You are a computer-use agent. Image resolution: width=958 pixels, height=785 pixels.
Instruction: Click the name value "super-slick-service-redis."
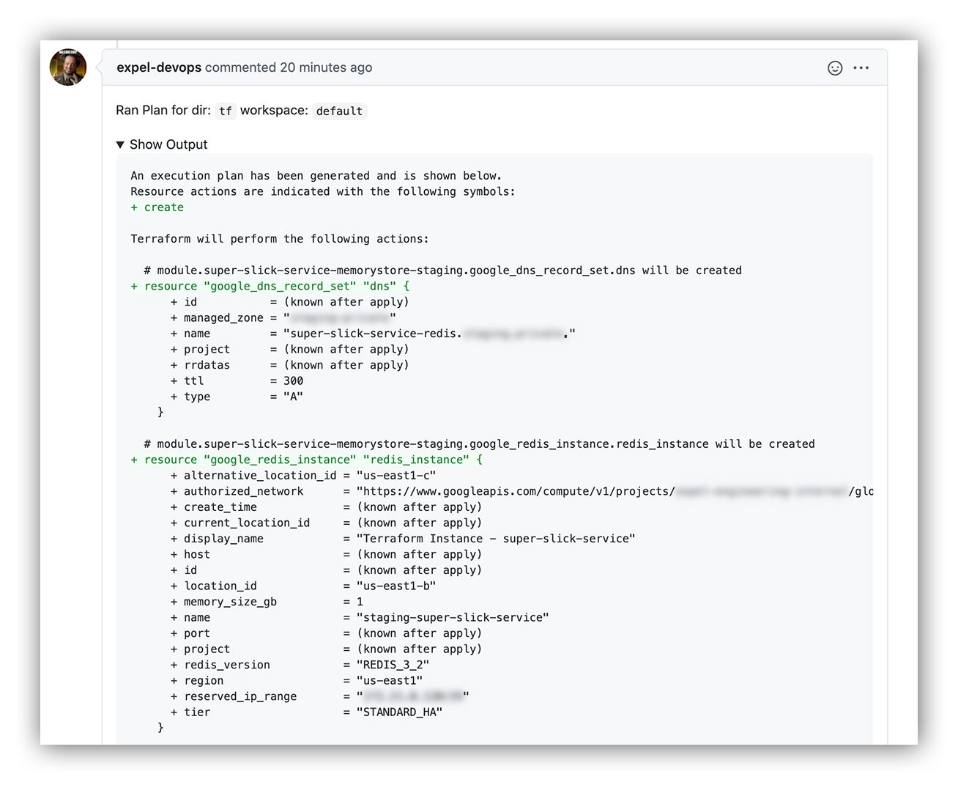[x=429, y=333]
